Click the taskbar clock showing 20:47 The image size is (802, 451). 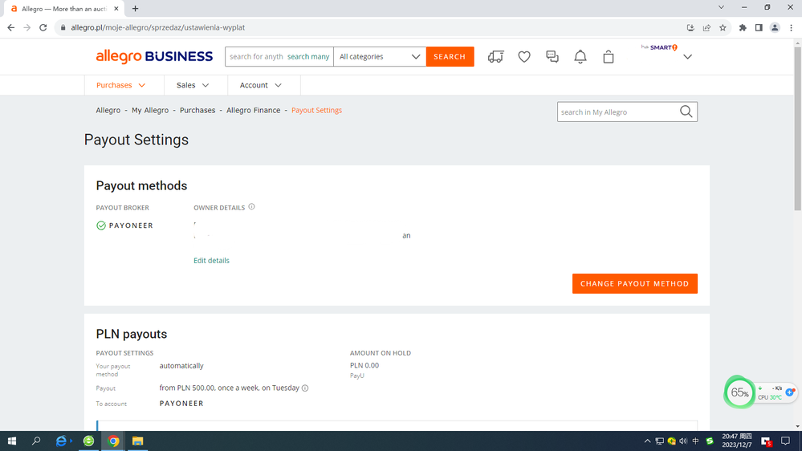(x=736, y=441)
